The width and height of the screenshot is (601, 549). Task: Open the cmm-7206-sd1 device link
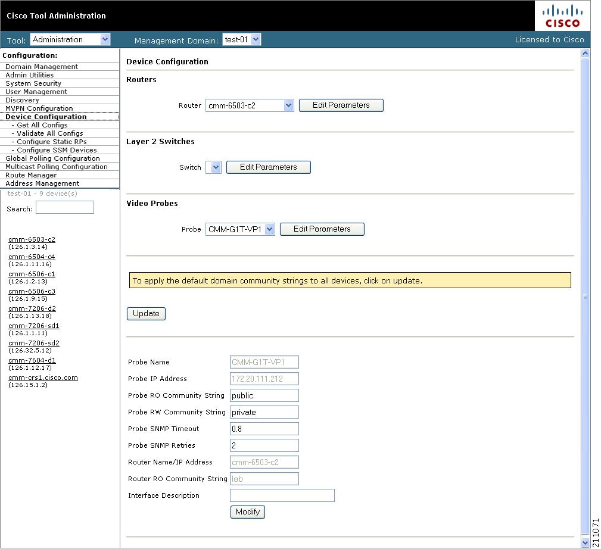(x=34, y=325)
